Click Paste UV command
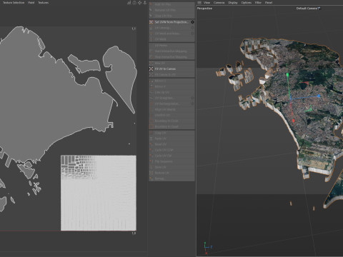 click(171, 138)
